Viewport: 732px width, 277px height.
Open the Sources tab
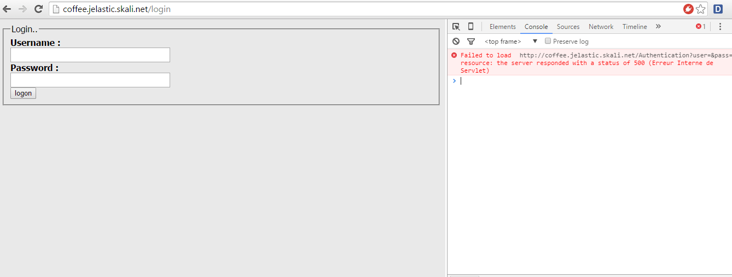point(568,27)
